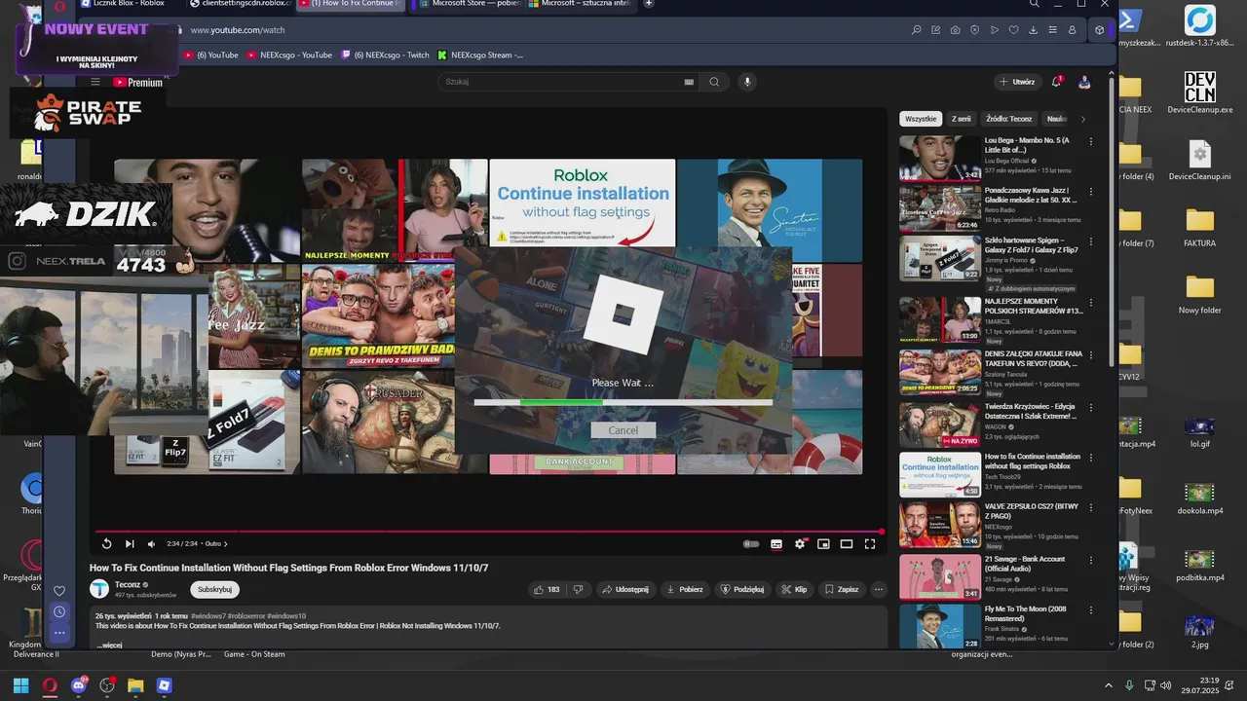Open on-screen keyboard icon in search box
The image size is (1247, 701).
click(689, 82)
